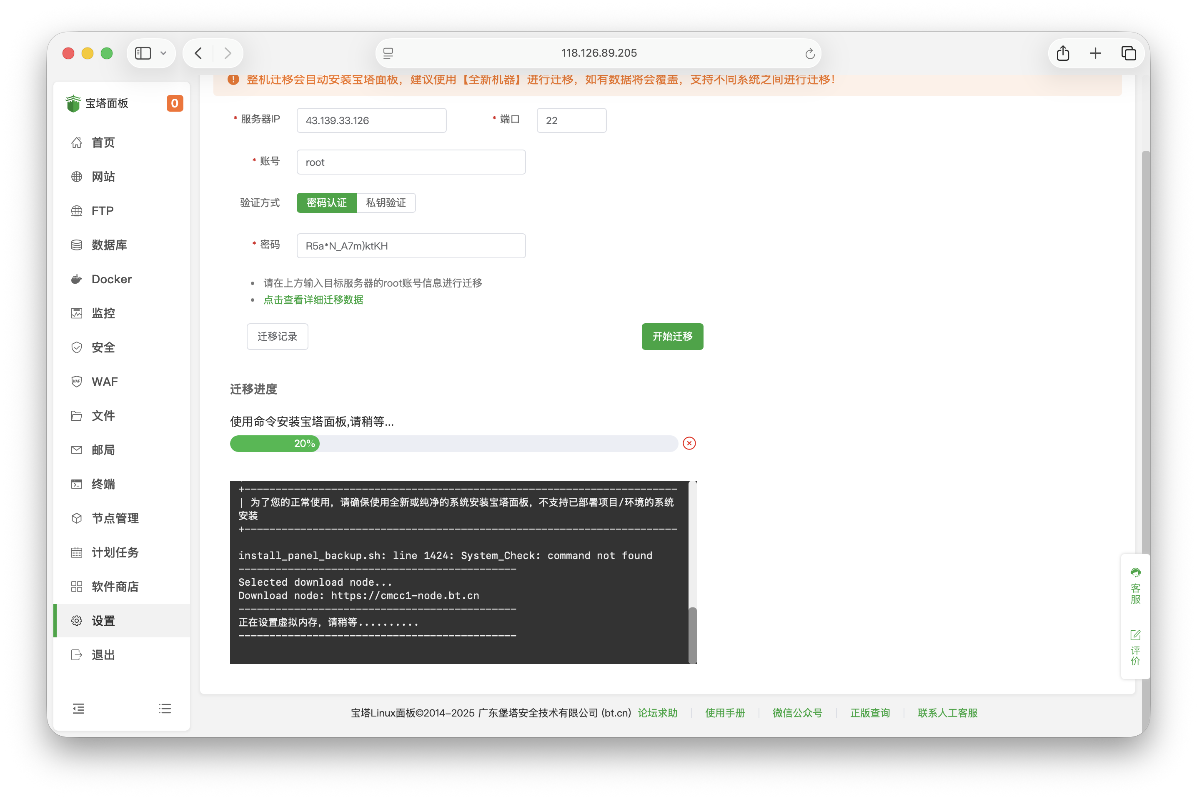This screenshot has height=799, width=1197.
Task: Select the 密码认证 authentication mode
Action: tap(326, 203)
